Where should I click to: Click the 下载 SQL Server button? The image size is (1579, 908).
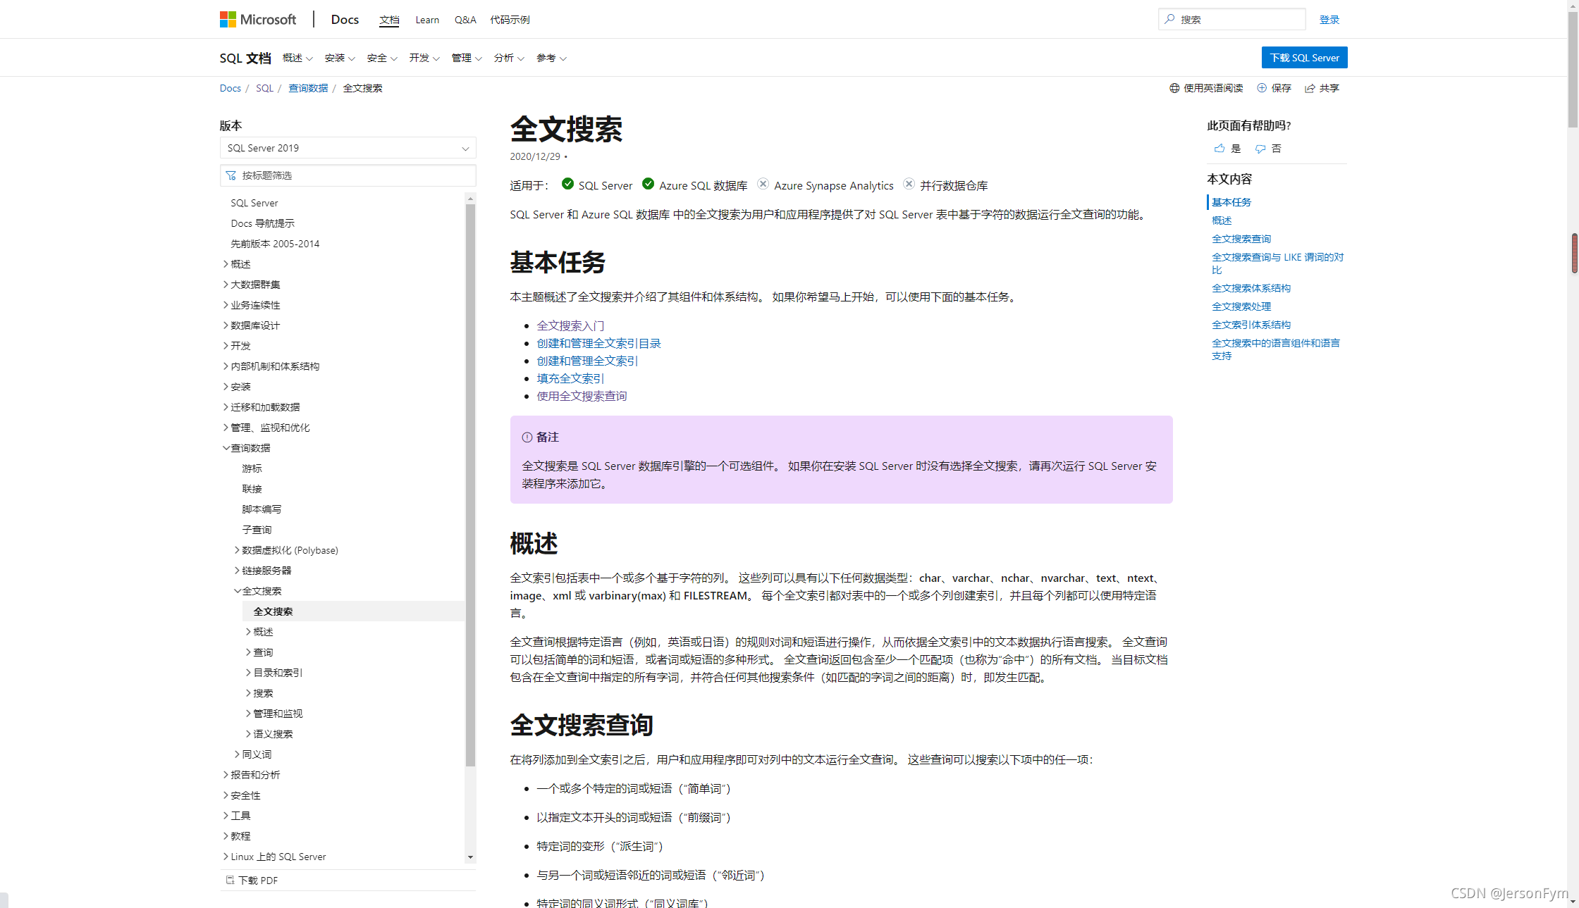[1304, 58]
